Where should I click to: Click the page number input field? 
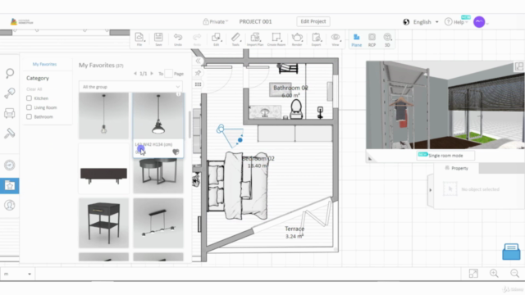(169, 73)
